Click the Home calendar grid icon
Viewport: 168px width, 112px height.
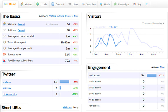6,4
